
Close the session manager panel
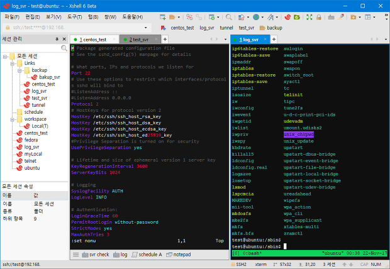click(x=64, y=39)
